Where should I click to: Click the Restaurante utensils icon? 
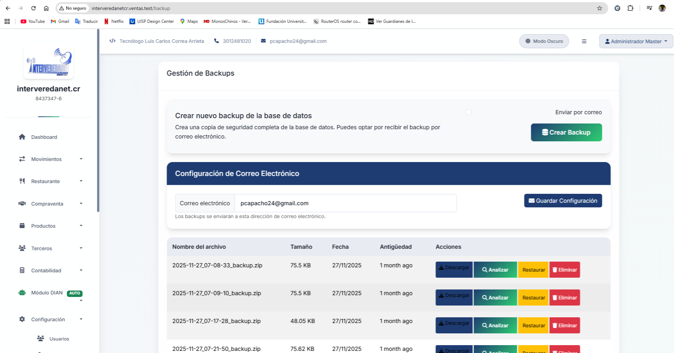click(x=22, y=181)
